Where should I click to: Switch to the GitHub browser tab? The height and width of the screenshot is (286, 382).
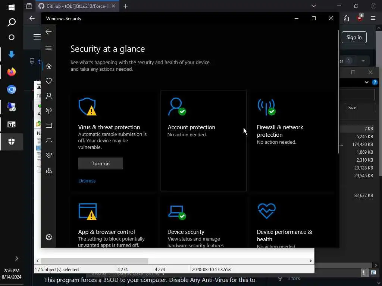point(77,6)
